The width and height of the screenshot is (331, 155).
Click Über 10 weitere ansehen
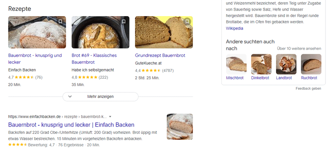[x=299, y=49]
